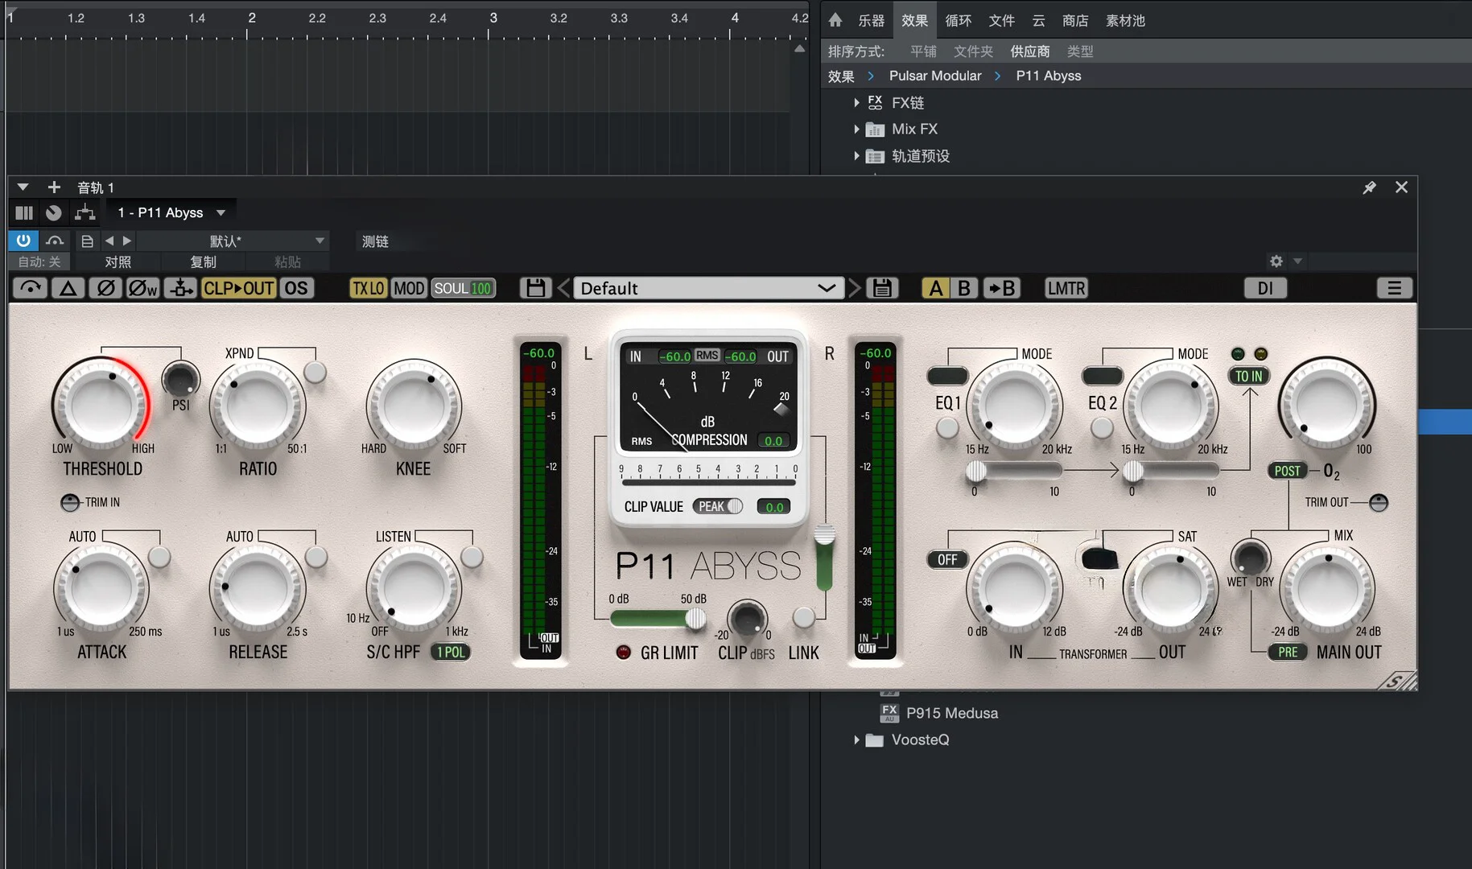Select P915 Medusa in the effects list
The image size is (1472, 869).
tap(951, 713)
